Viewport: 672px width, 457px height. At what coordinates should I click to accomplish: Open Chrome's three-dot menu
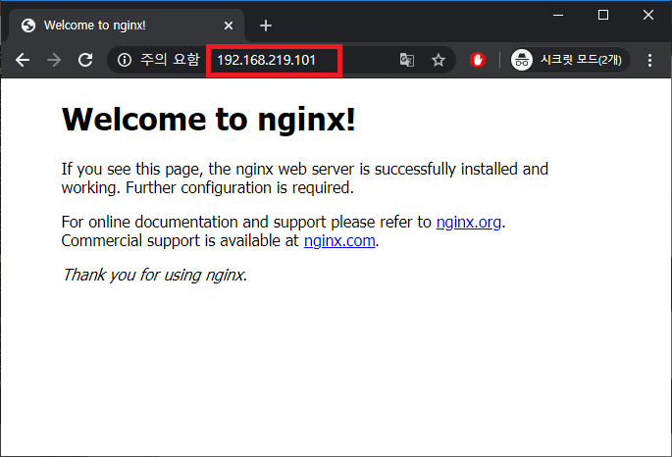[649, 60]
